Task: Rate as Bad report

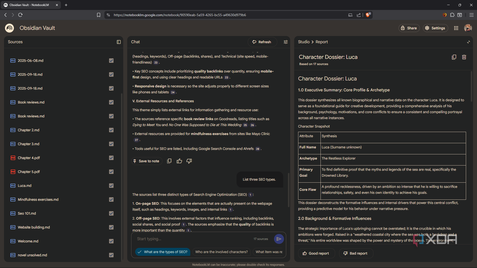Action: coord(356,253)
